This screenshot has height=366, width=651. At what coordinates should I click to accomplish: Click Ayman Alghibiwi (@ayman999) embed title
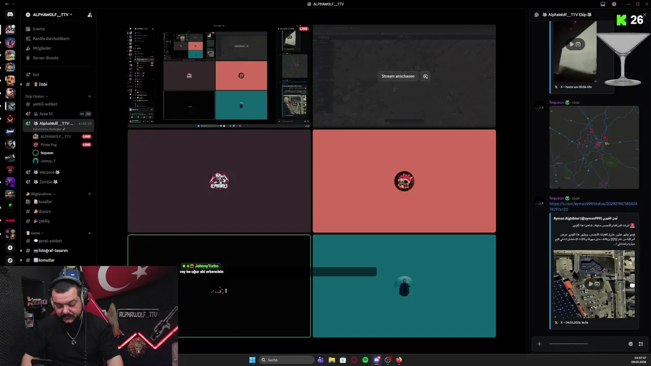585,218
